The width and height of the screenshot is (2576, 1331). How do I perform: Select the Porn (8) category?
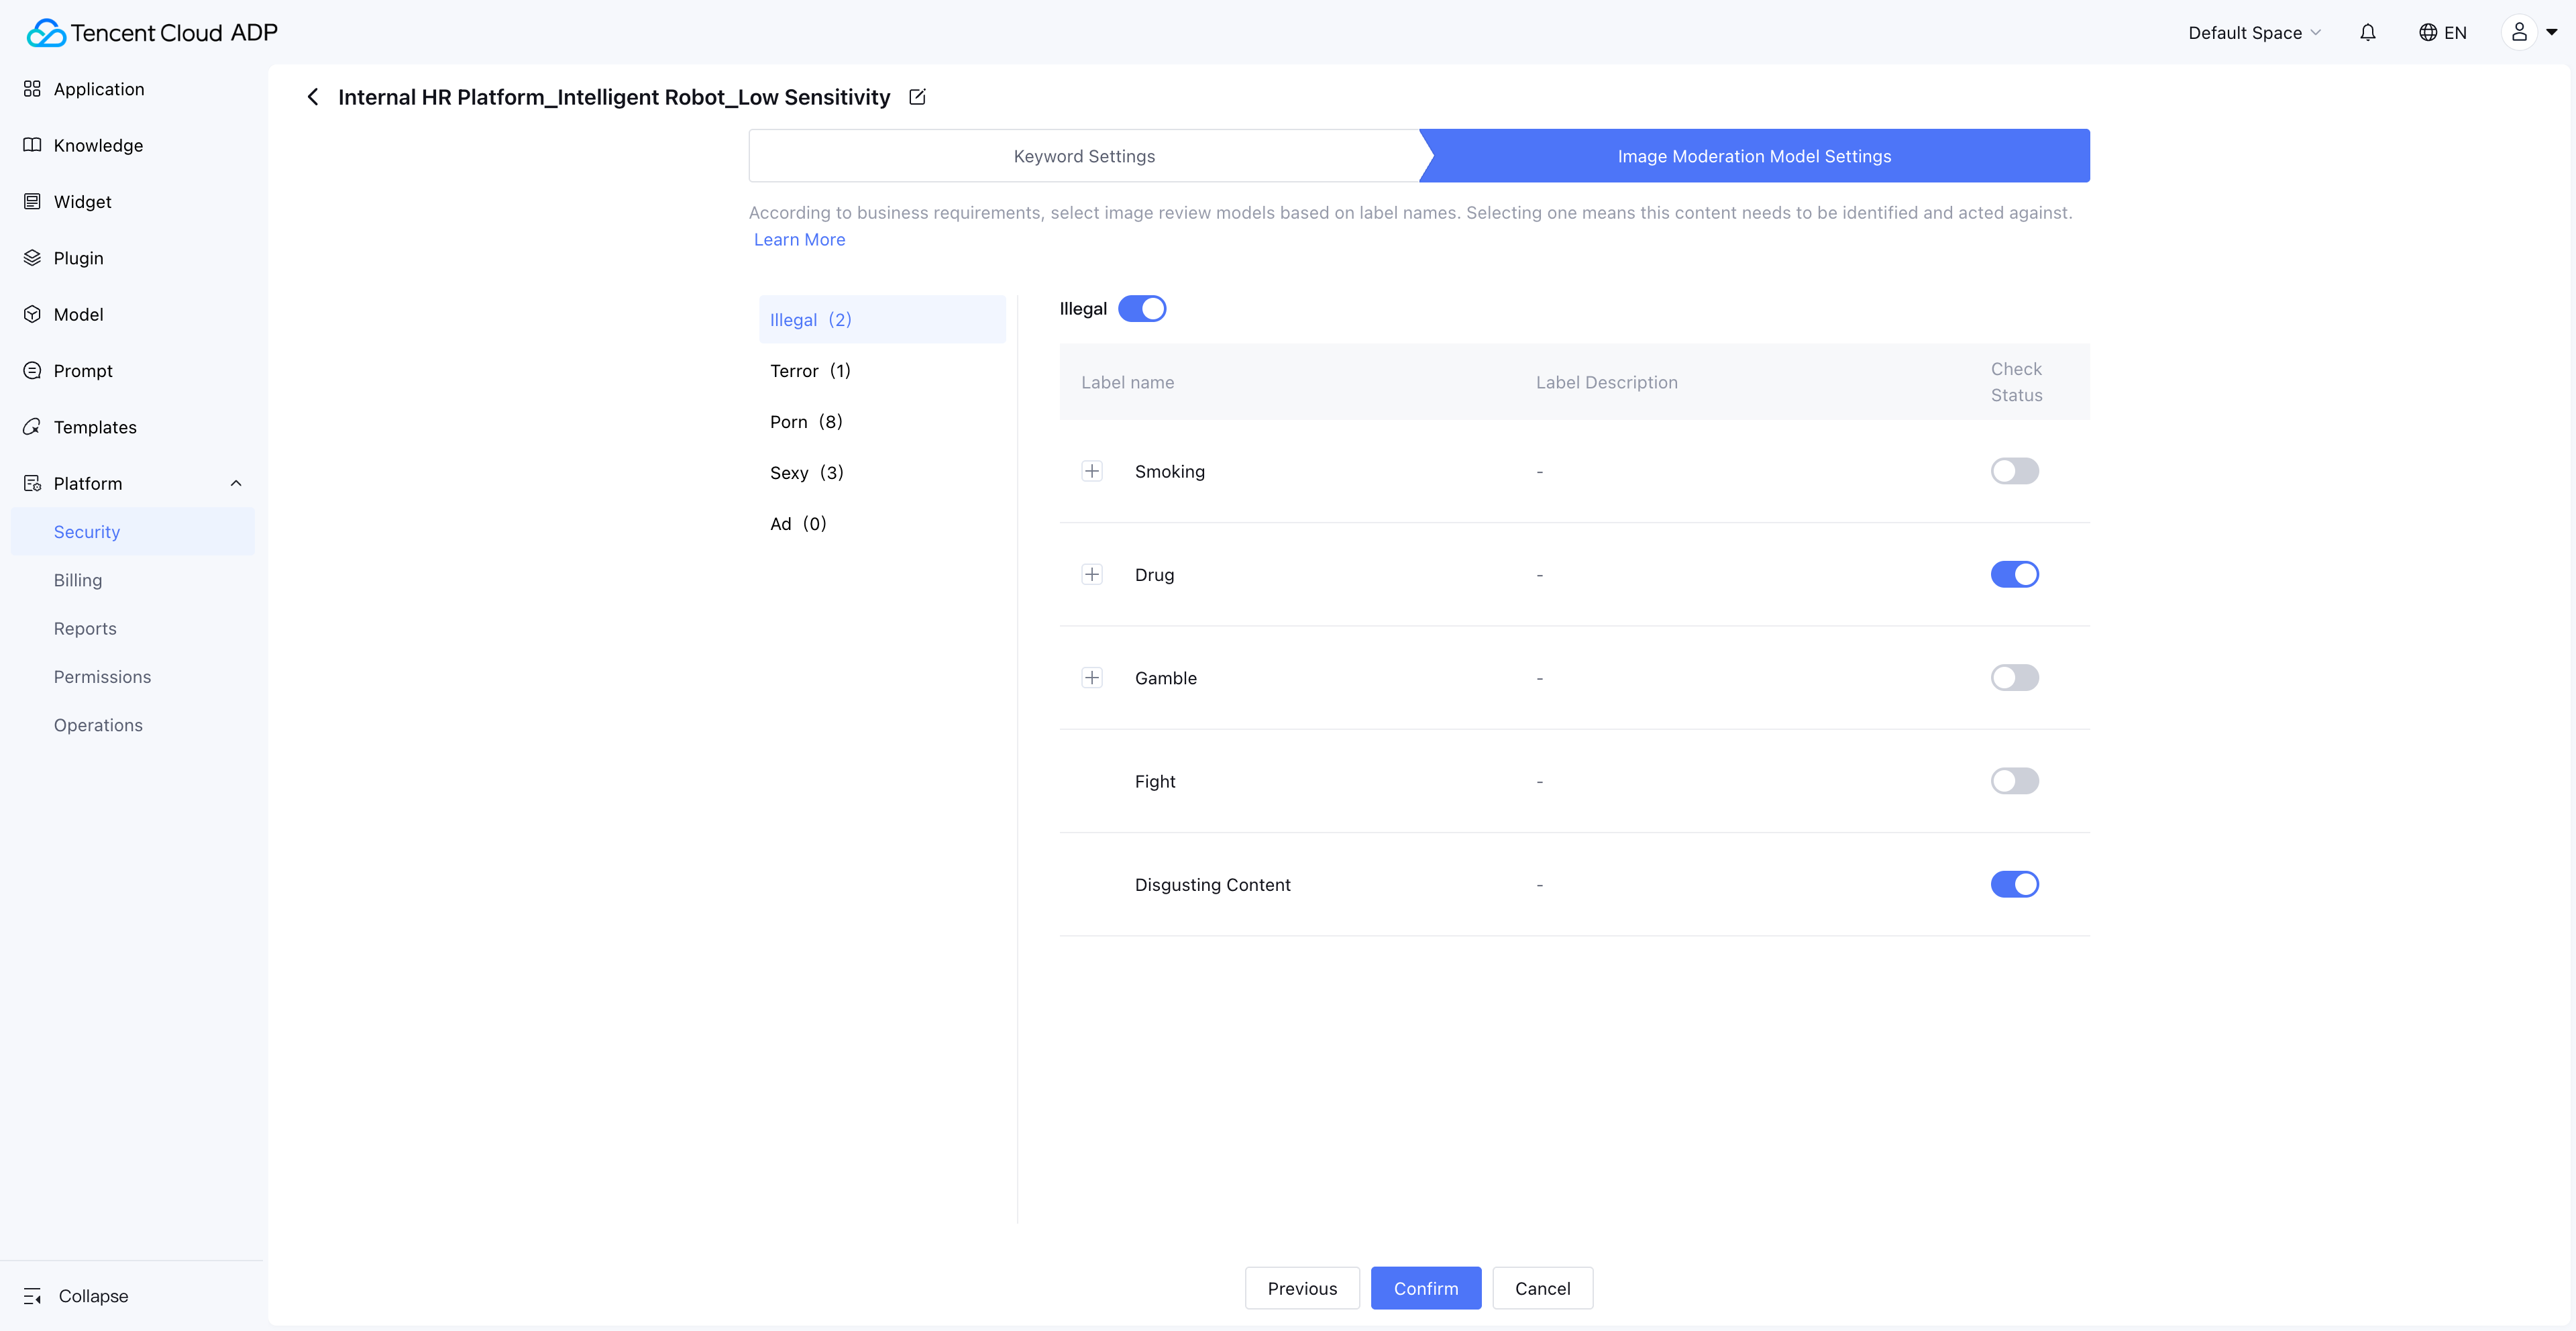pyautogui.click(x=806, y=422)
